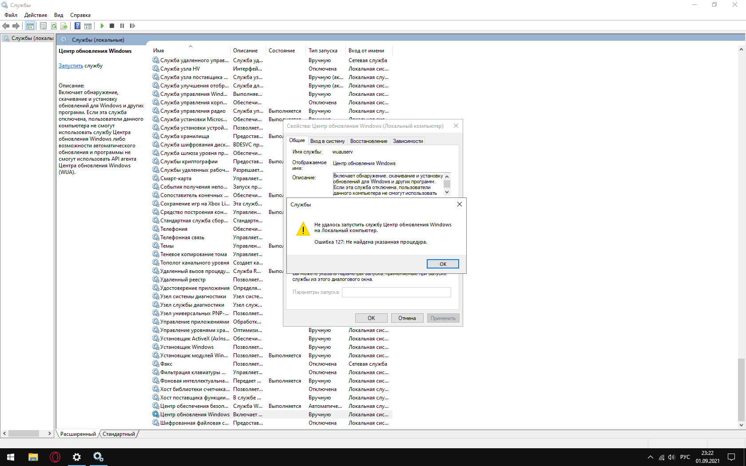The image size is (746, 466).
Task: Click the services list scroll-up arrow
Action: click(x=741, y=50)
